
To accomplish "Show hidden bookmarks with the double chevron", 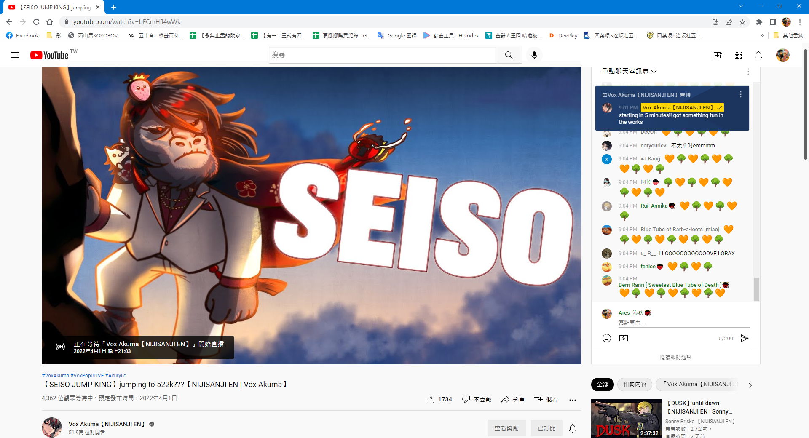I will 762,35.
